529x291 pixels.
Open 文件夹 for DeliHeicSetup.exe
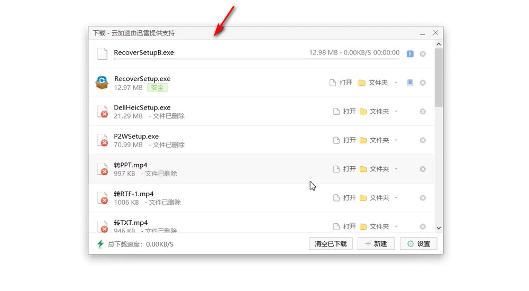pyautogui.click(x=375, y=112)
